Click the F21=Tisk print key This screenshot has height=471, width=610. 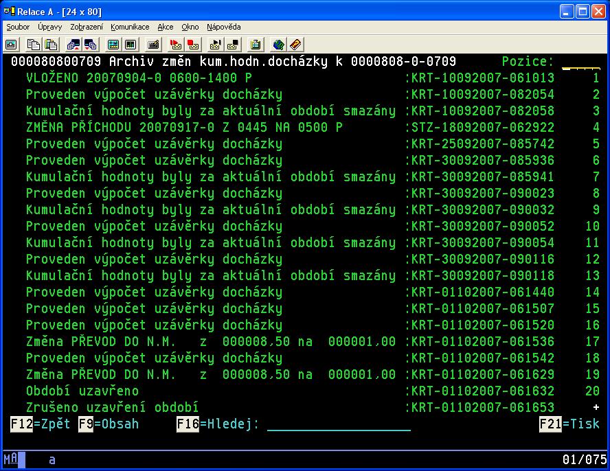[x=569, y=424]
